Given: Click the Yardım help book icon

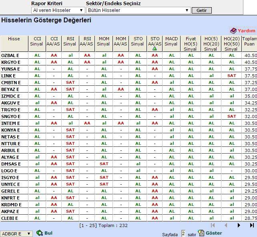Looking at the screenshot, I should click(233, 31).
